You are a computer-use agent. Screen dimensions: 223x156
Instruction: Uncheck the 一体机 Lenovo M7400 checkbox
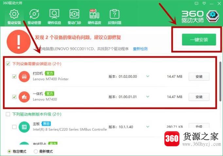coord(14,97)
